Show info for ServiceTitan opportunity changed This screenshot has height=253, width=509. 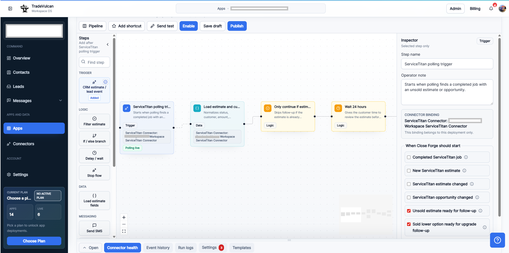point(477,197)
